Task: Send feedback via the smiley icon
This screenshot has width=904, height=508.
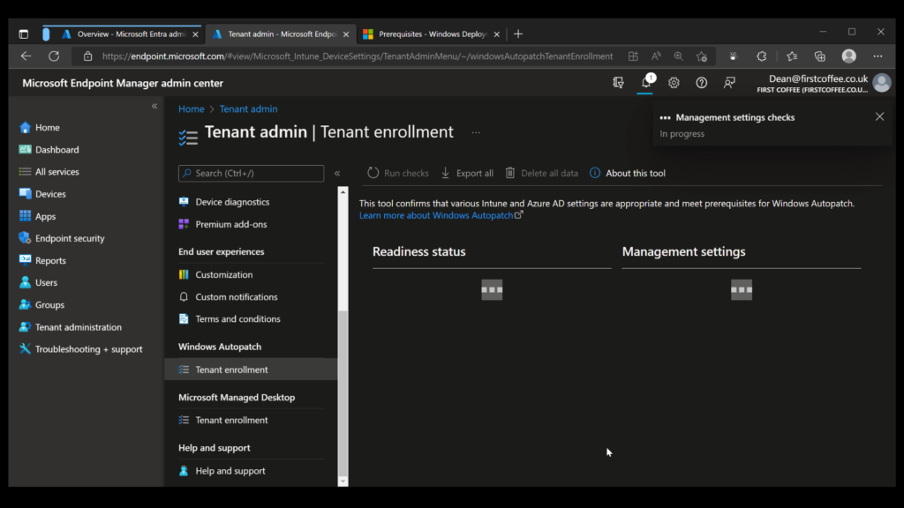Action: [729, 82]
